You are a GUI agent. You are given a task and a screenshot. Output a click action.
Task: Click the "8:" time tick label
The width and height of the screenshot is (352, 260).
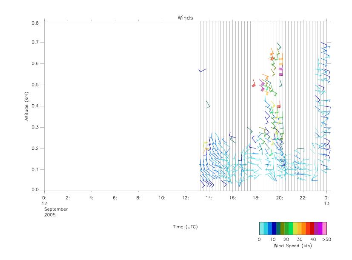(138, 198)
